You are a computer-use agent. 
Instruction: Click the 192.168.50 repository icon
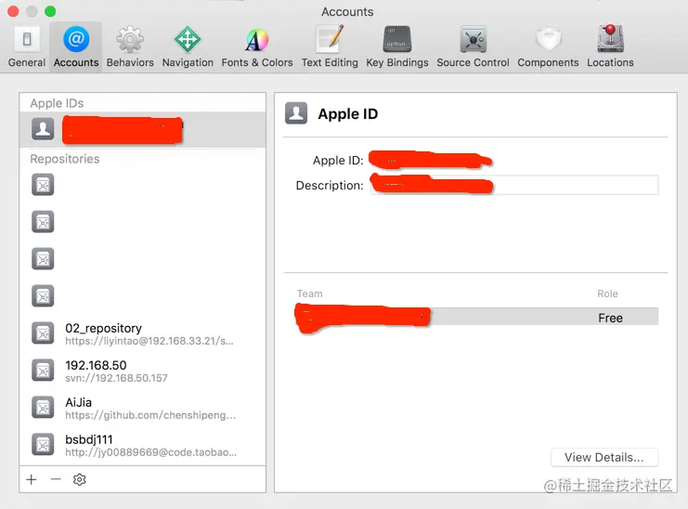[x=43, y=371]
